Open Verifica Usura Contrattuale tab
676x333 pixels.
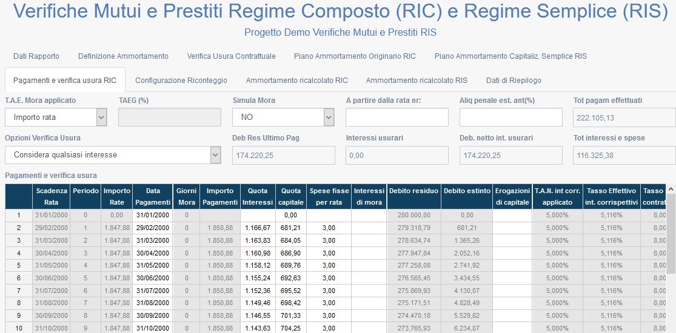231,56
